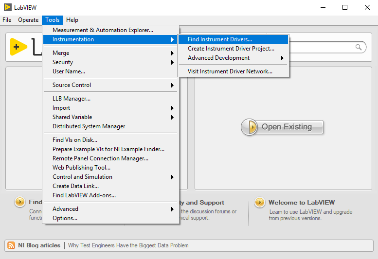Click the search magnifier icon
Viewport: 378px width, 259px height.
[359, 47]
